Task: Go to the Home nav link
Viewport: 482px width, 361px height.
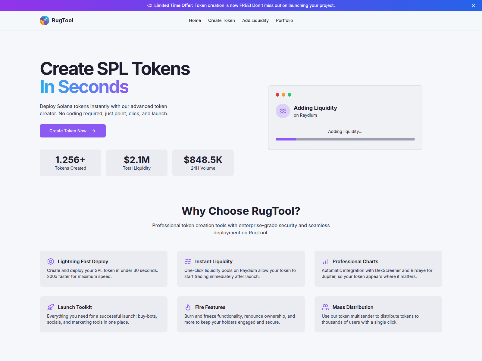Action: 195,20
